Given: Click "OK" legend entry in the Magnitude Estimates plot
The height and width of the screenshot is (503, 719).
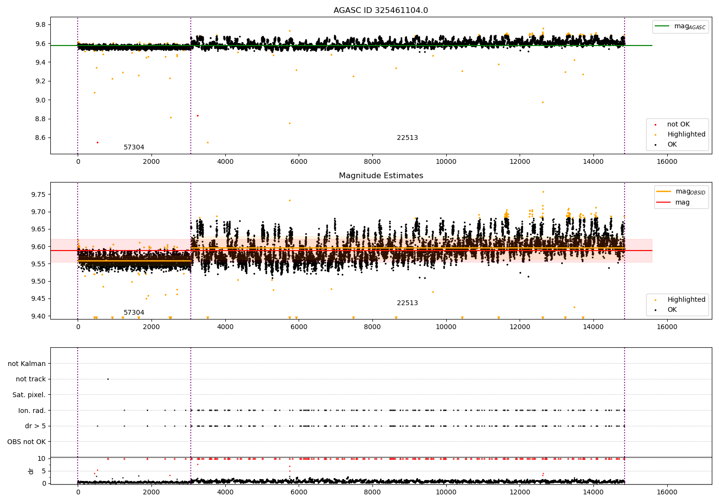Looking at the screenshot, I should coord(672,310).
